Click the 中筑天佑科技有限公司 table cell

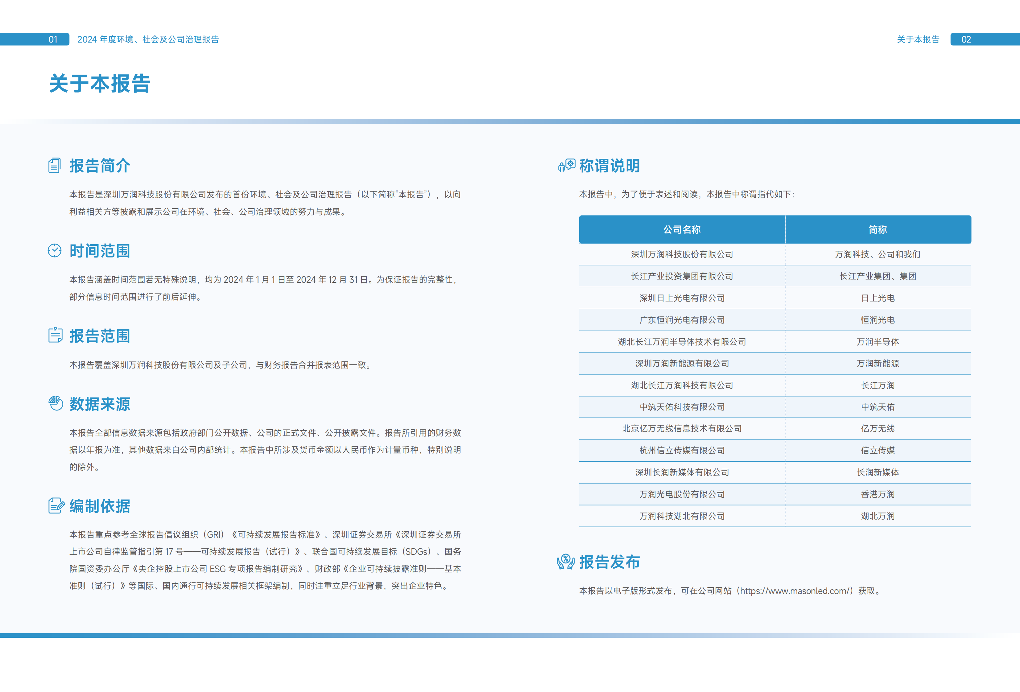[682, 407]
